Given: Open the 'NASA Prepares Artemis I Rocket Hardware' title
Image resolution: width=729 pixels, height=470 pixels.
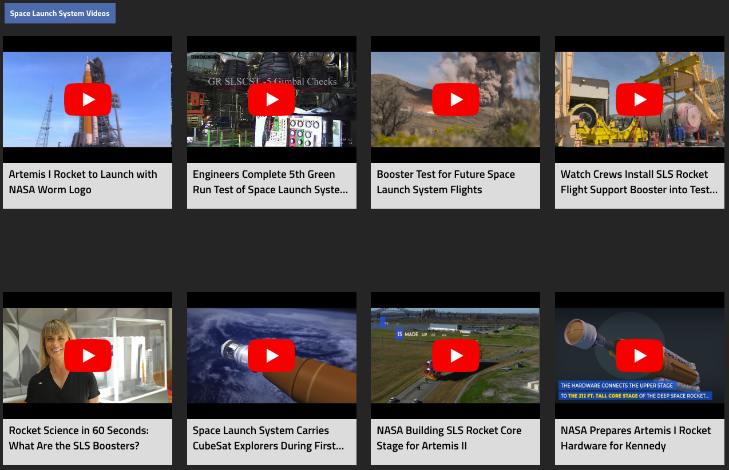Looking at the screenshot, I should tap(636, 438).
